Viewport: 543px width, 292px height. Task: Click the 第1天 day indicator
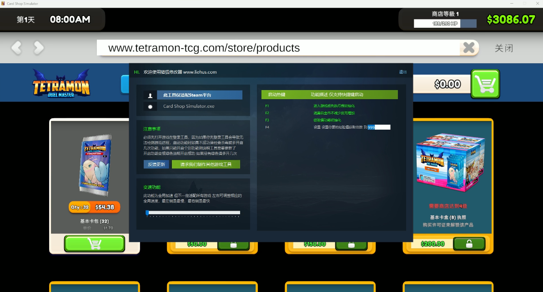click(25, 20)
